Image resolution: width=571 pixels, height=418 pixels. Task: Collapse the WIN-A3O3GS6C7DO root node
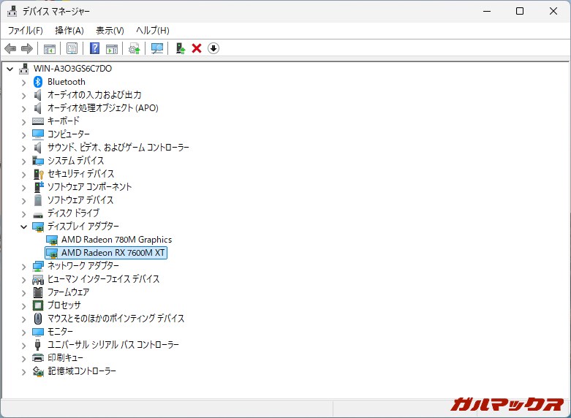10,69
